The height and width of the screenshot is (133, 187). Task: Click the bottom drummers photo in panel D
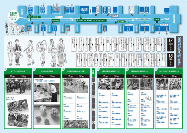pyautogui.click(x=76, y=124)
